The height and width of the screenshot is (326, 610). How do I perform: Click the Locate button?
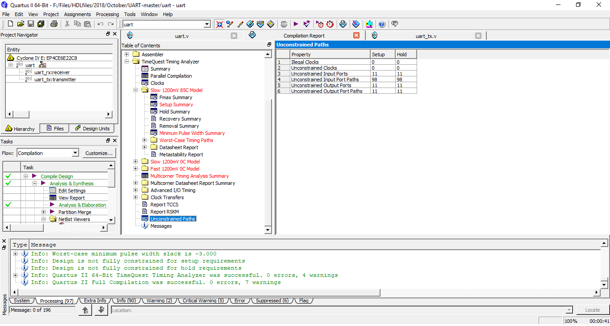592,310
